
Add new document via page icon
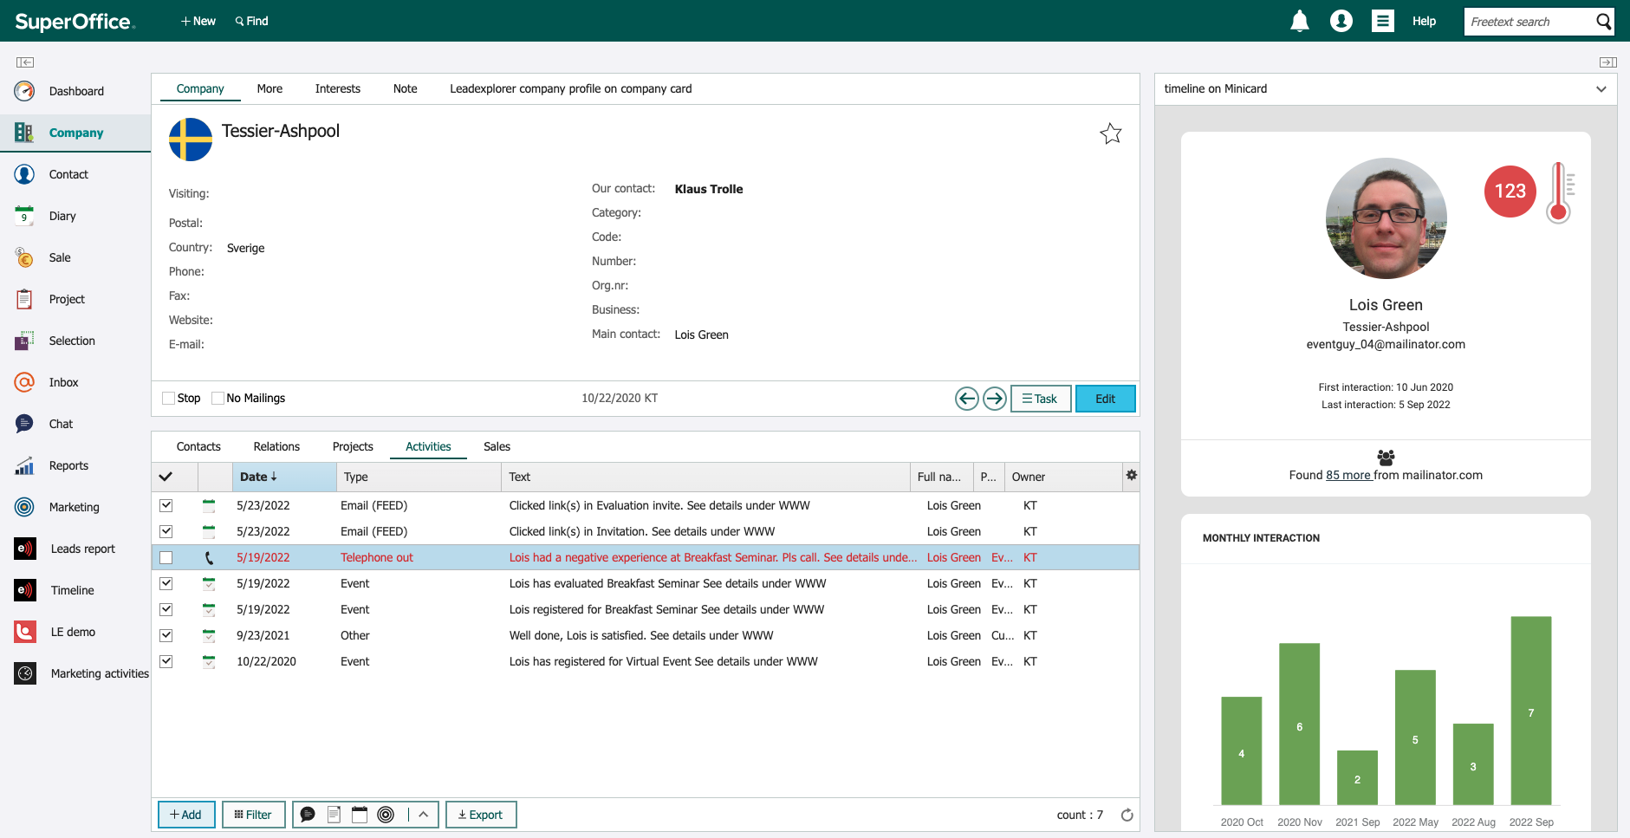[334, 815]
